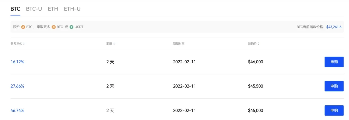The width and height of the screenshot is (349, 120).
Task: Click the $45,500 linked price cell
Action: [x=256, y=86]
